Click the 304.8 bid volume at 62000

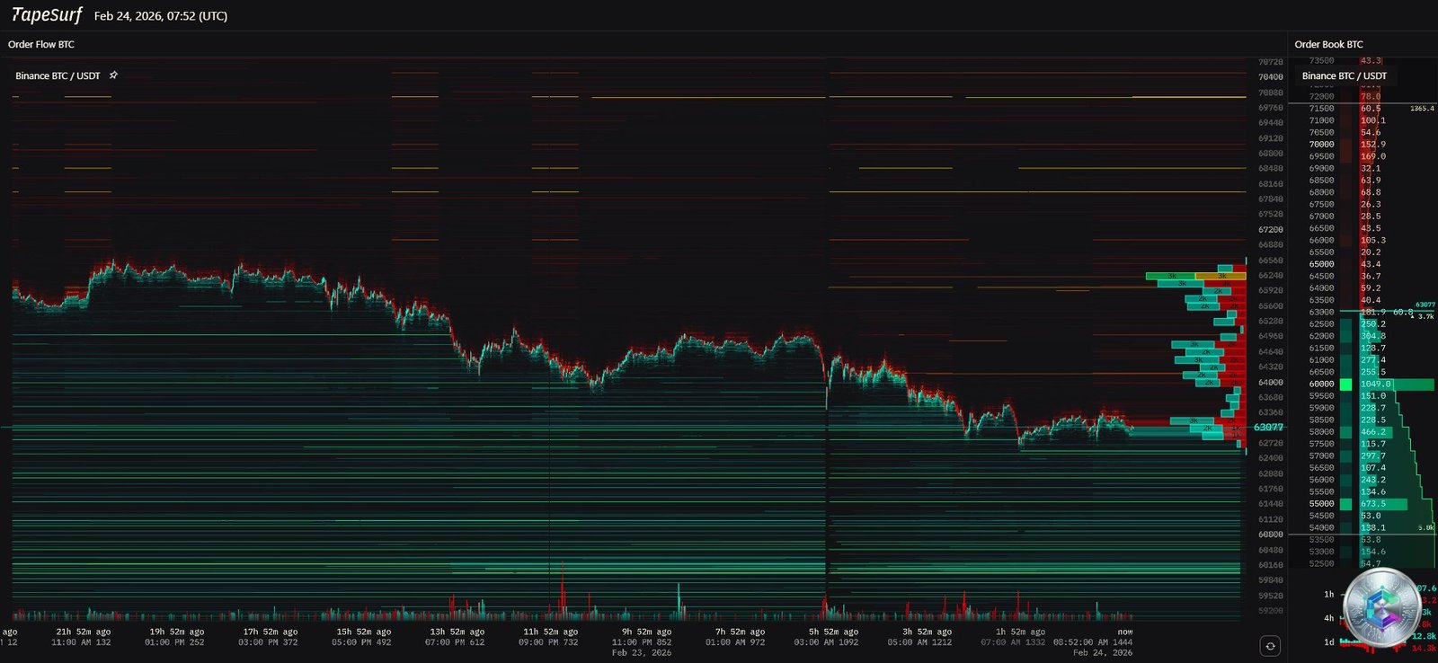click(x=1372, y=336)
